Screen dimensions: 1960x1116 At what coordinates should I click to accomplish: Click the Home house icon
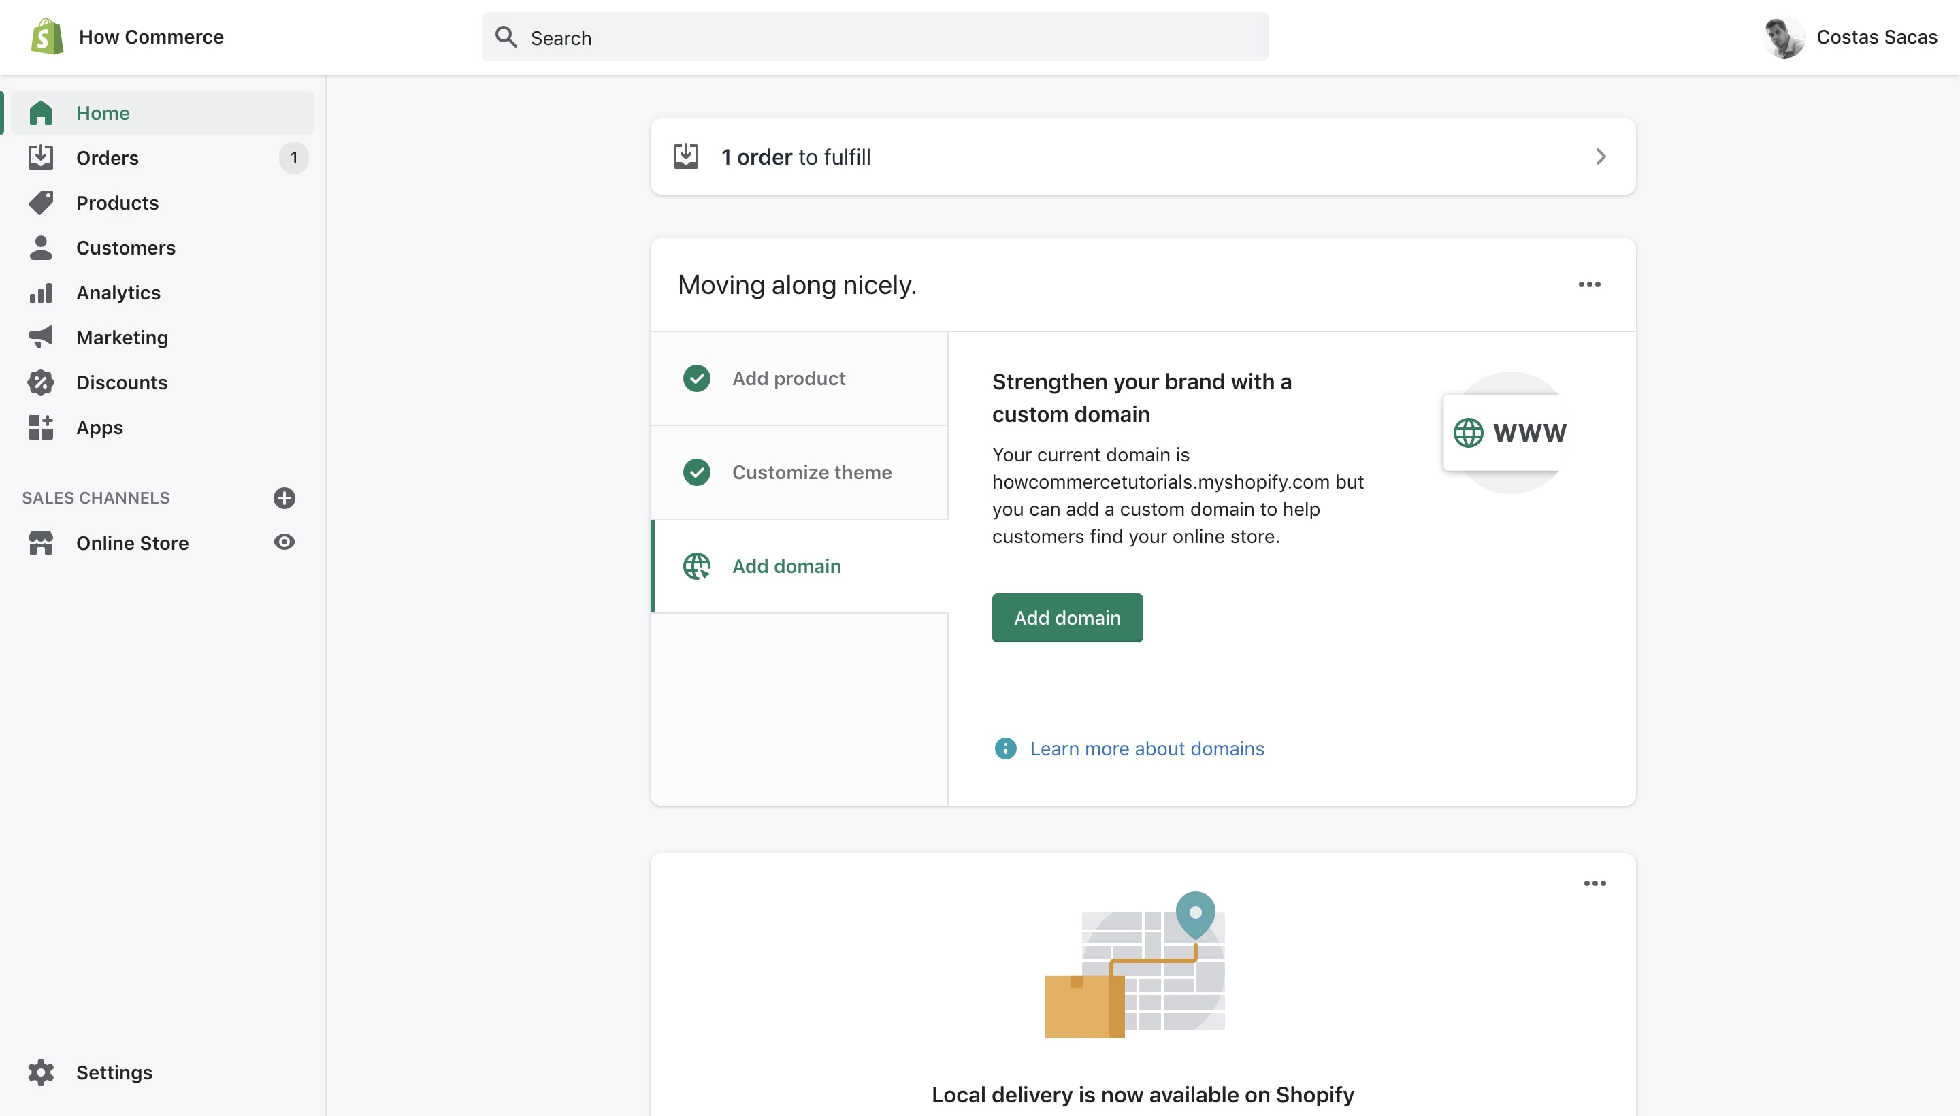tap(41, 113)
